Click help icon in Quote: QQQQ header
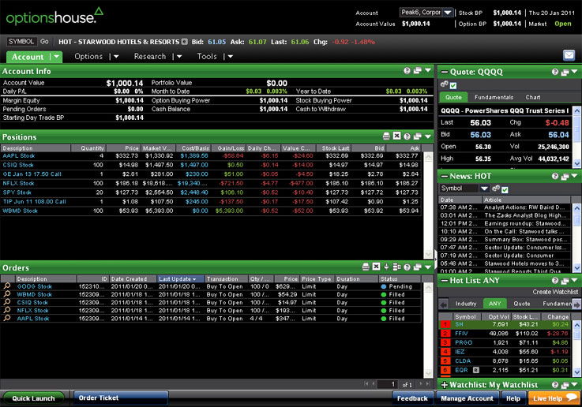The image size is (582, 407). (x=554, y=72)
